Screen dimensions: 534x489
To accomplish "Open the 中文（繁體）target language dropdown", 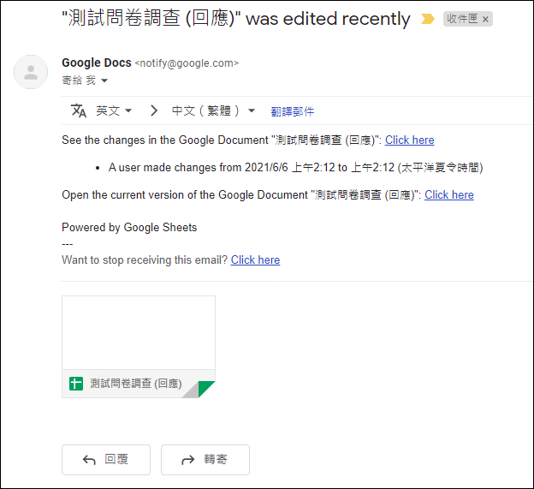I will point(213,110).
